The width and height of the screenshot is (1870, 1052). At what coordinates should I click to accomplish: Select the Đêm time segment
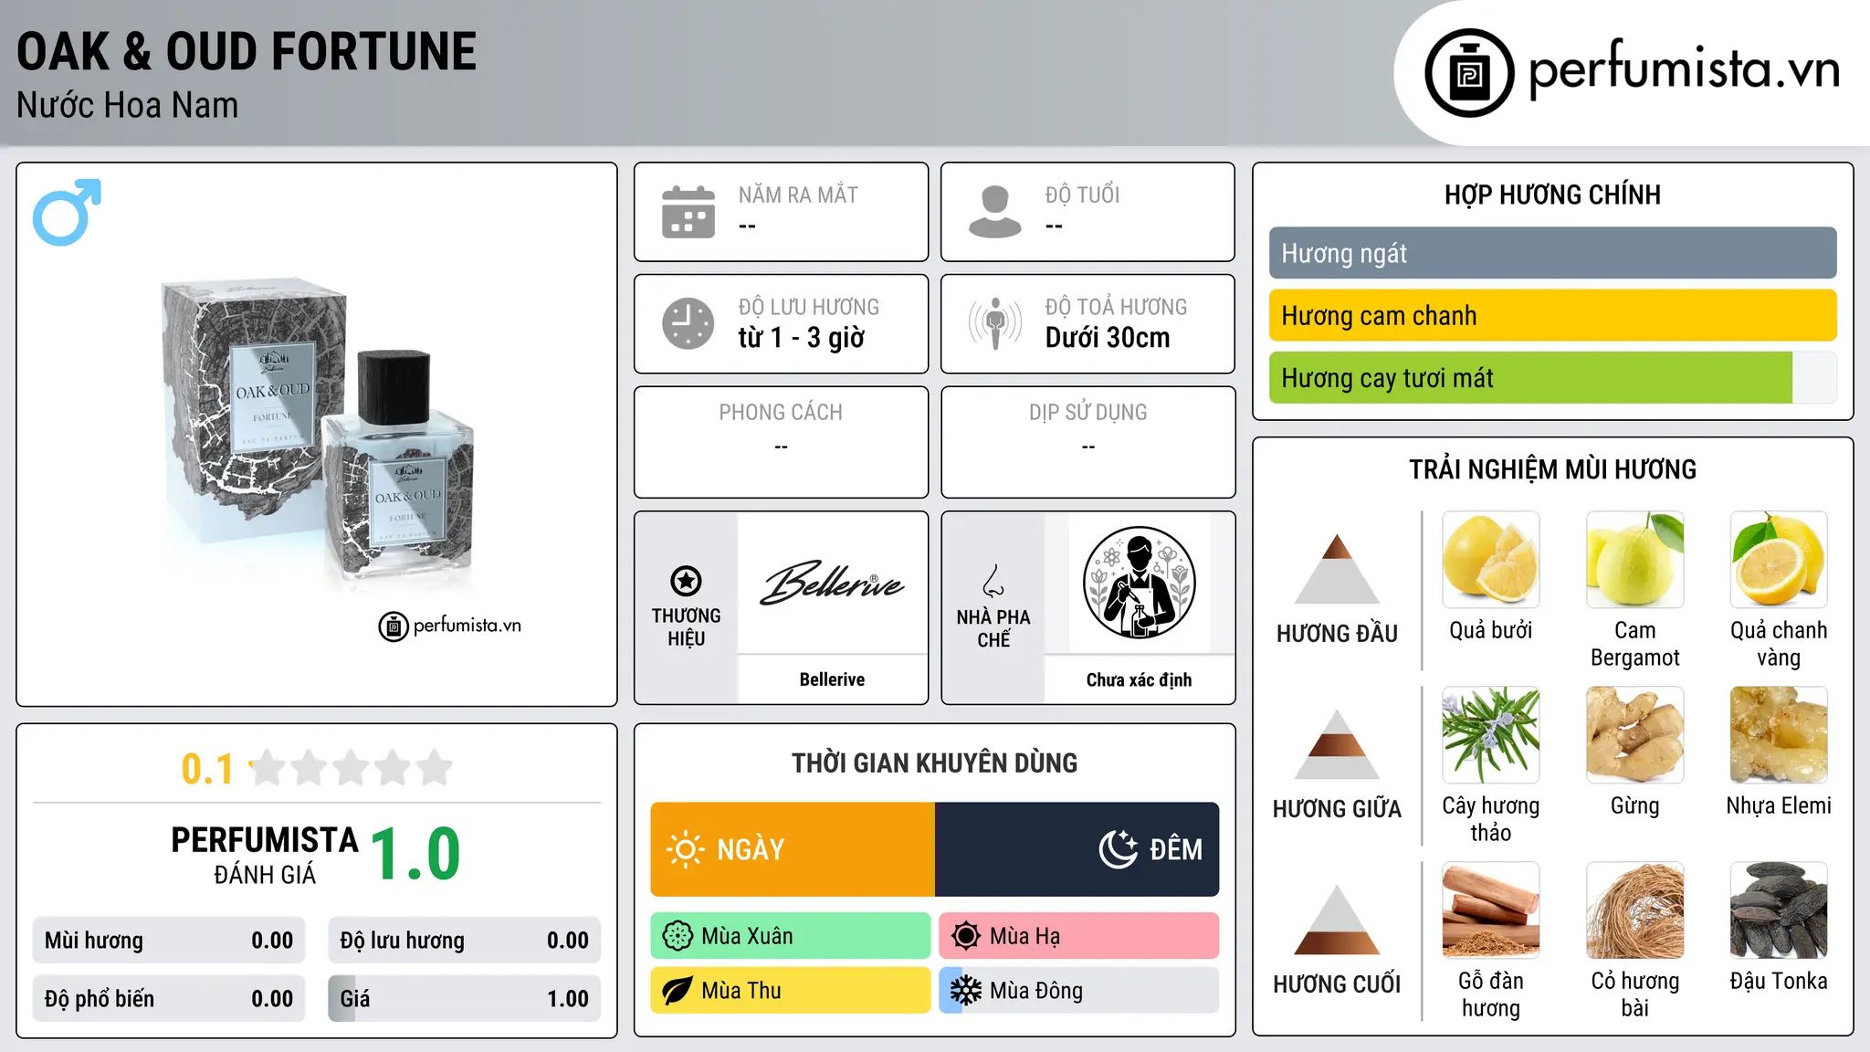click(x=1077, y=849)
